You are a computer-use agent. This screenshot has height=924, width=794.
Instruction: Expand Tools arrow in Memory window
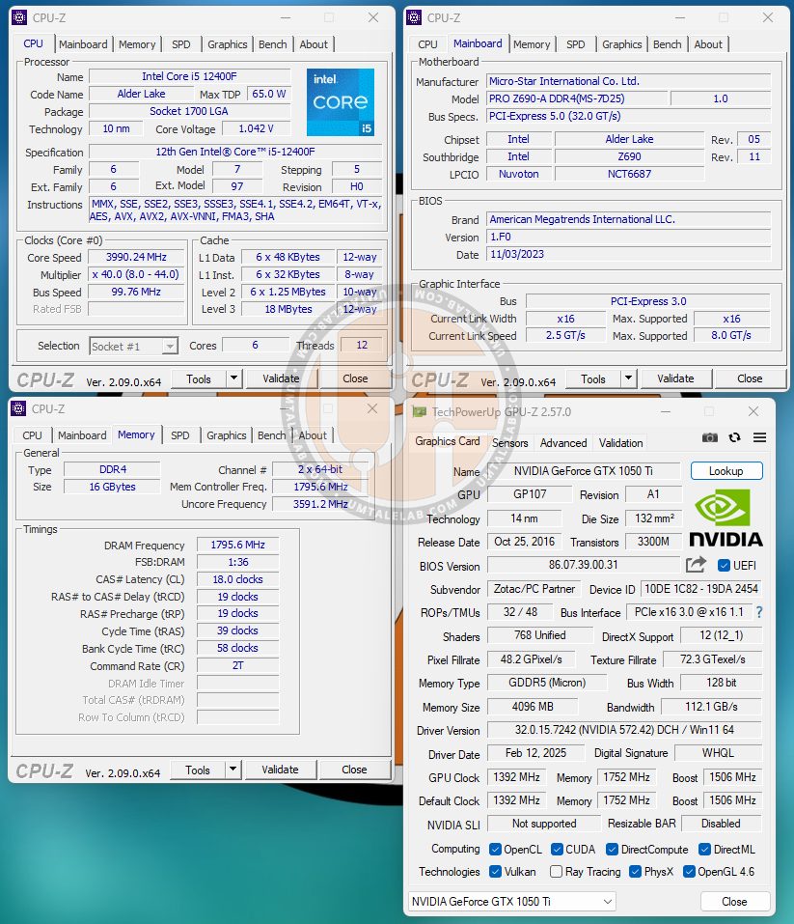pyautogui.click(x=233, y=769)
